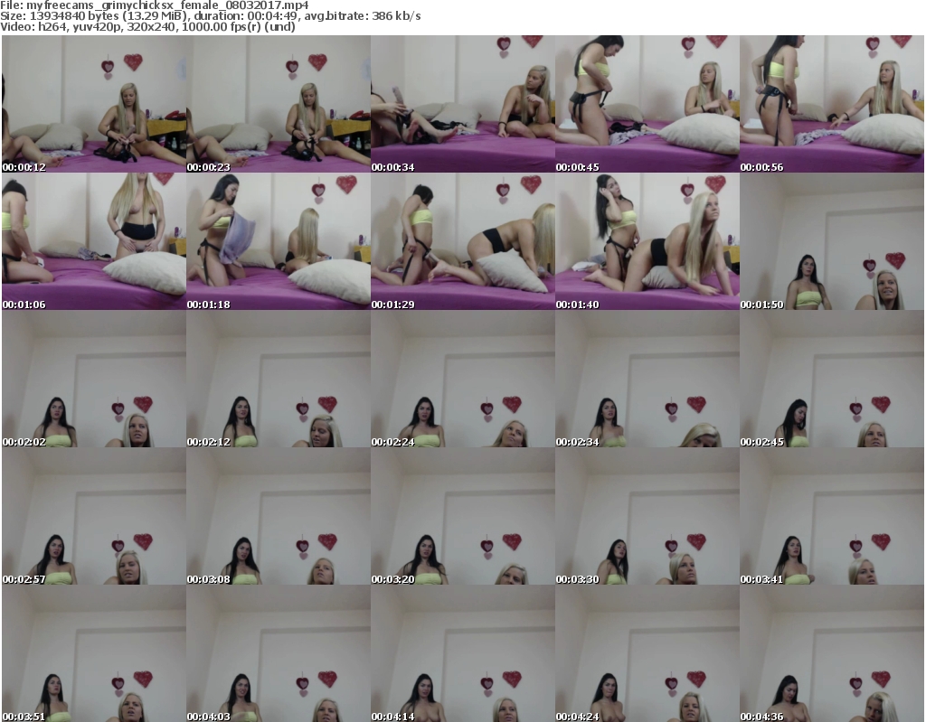
Task: Pick the frame stamped 00:04:14
Action: pos(463,653)
